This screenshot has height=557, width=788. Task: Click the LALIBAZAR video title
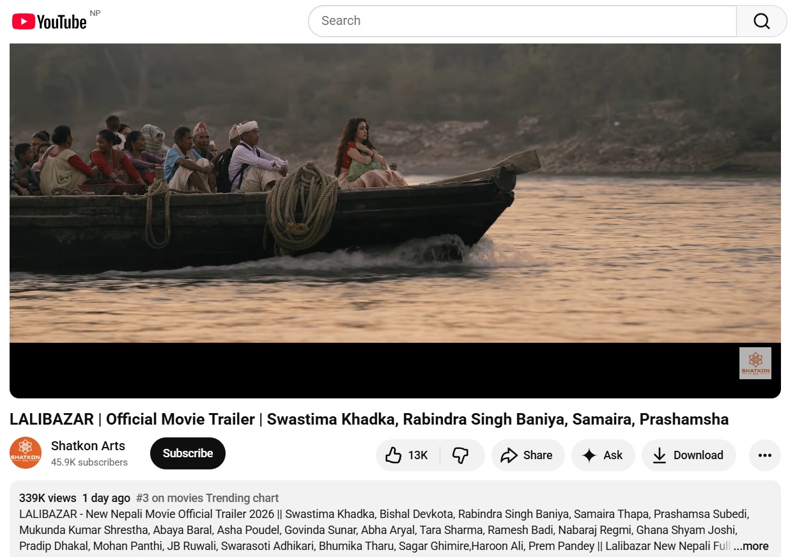[369, 420]
